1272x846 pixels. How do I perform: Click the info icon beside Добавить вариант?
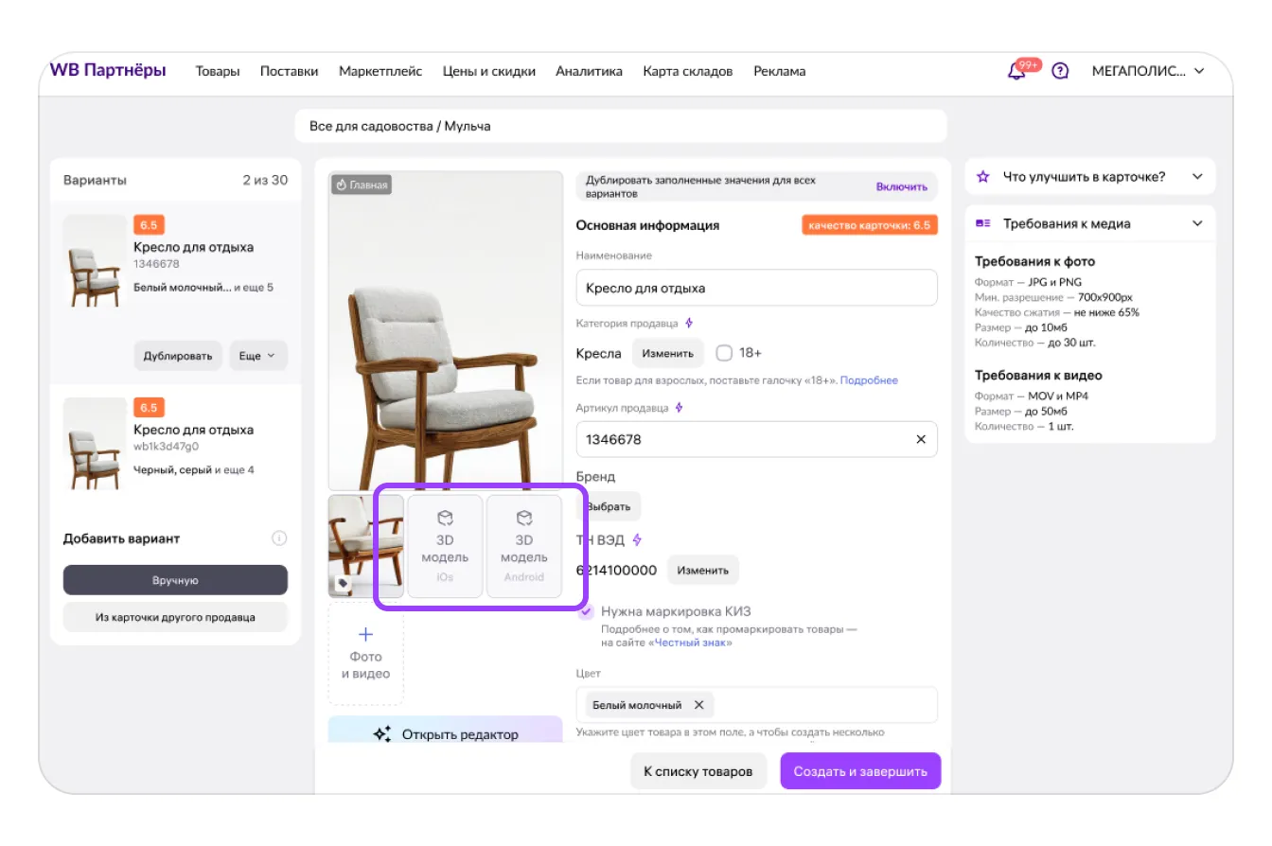[279, 538]
